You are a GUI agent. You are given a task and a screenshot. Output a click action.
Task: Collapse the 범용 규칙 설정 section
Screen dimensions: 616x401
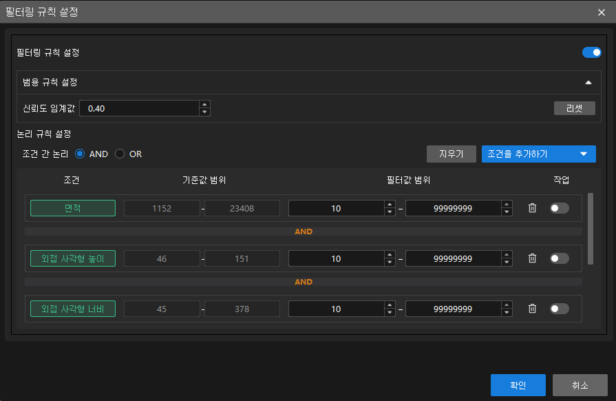pos(588,83)
